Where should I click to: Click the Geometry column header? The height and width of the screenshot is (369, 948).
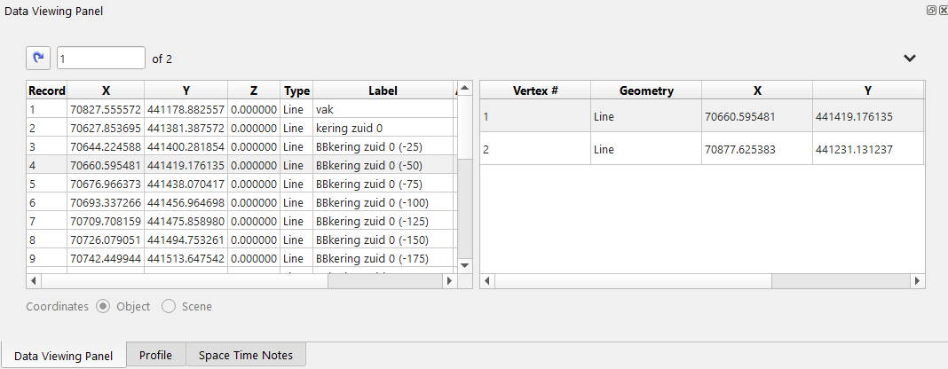pyautogui.click(x=646, y=90)
